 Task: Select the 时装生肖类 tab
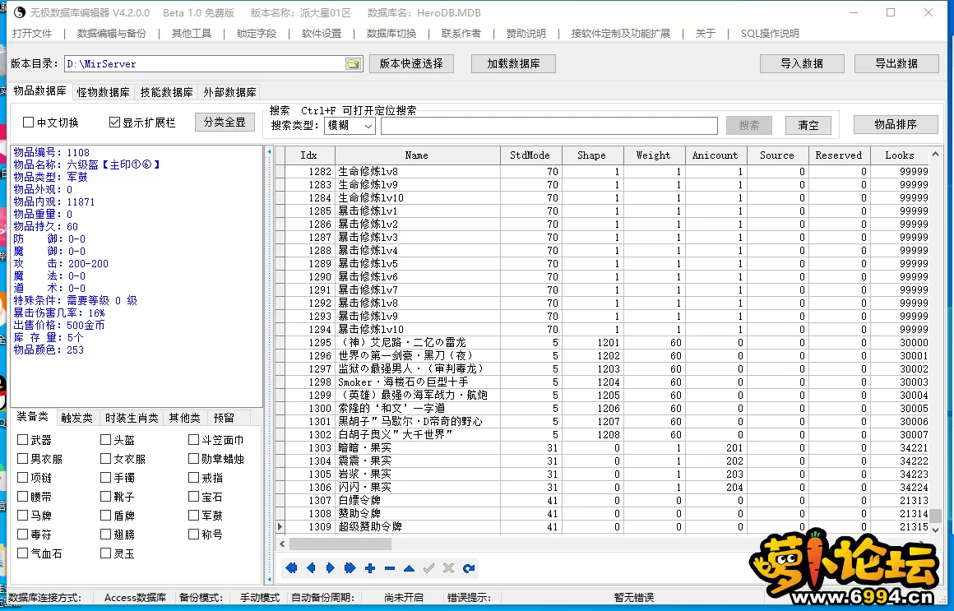pyautogui.click(x=132, y=418)
